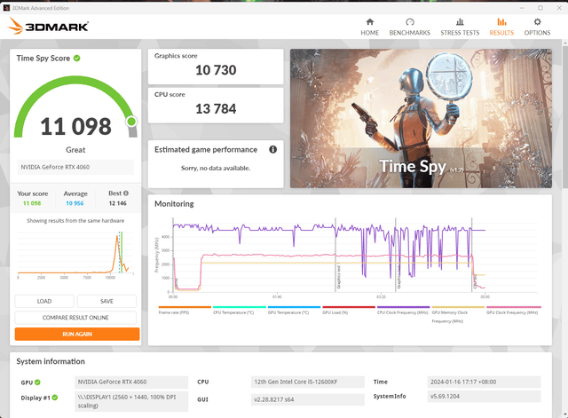Click the Display #1 resolution field
Screen dimensions: 568x418
[x=131, y=401]
